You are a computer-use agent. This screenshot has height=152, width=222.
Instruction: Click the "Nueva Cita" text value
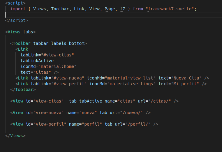(186, 78)
